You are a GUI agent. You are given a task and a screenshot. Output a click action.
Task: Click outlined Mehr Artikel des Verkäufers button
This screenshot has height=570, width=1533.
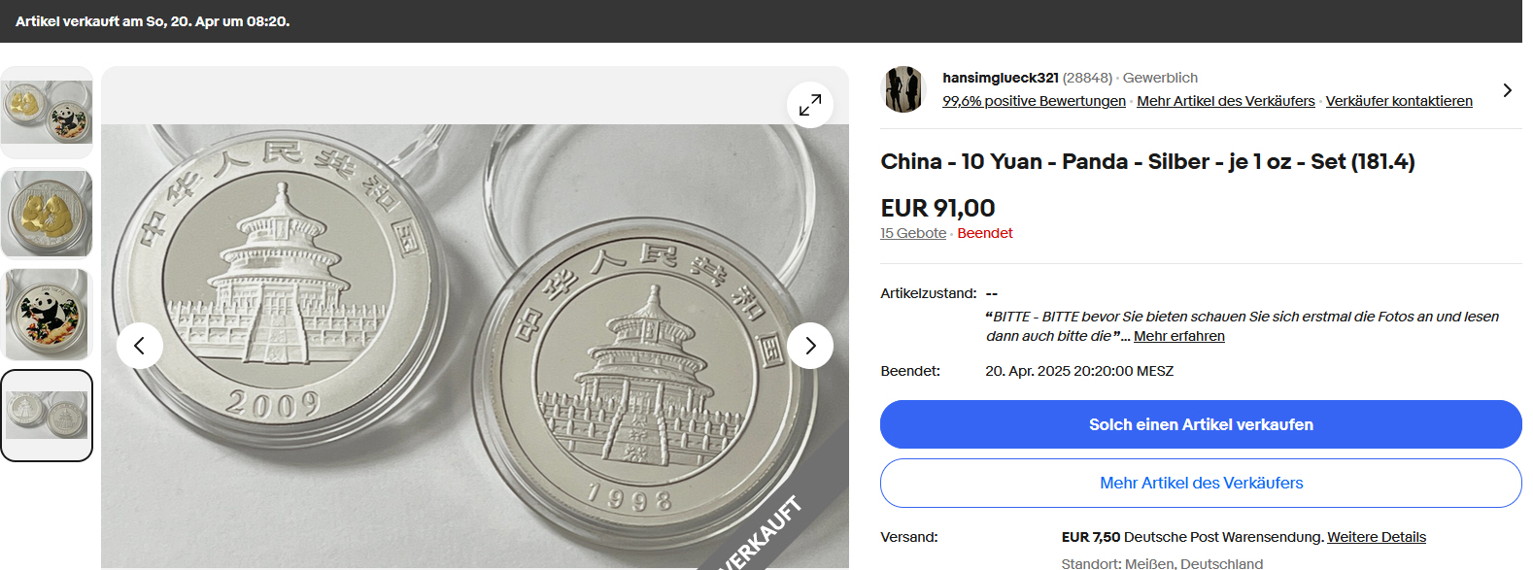(1201, 483)
